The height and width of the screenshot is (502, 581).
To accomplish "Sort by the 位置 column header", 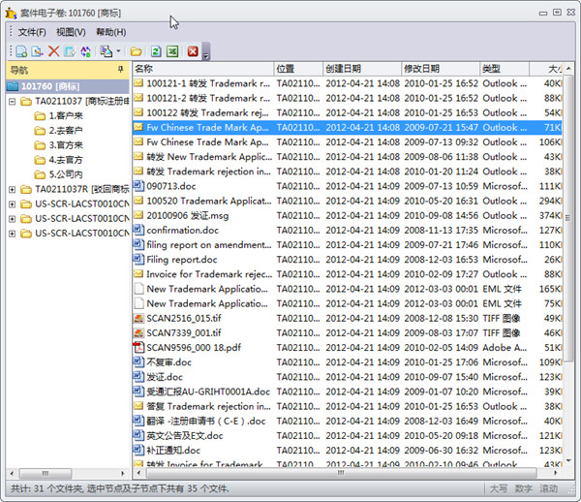I will [298, 69].
